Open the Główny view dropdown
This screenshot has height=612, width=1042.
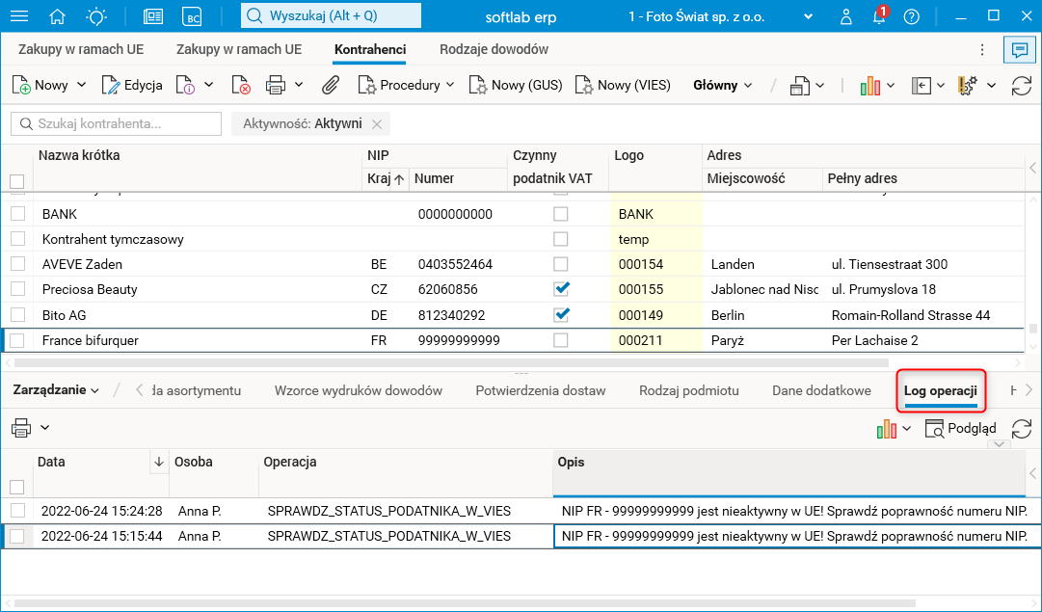pos(722,85)
